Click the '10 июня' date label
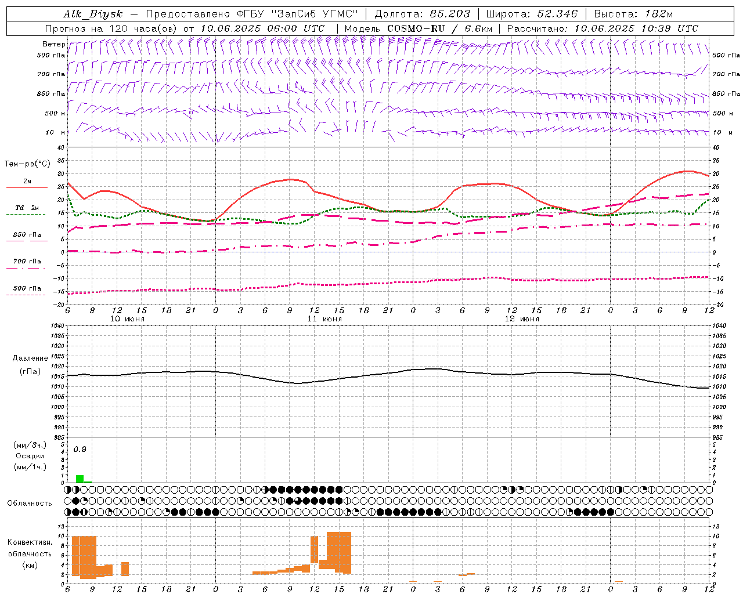Screen dimensions: 743x594 coord(127,319)
